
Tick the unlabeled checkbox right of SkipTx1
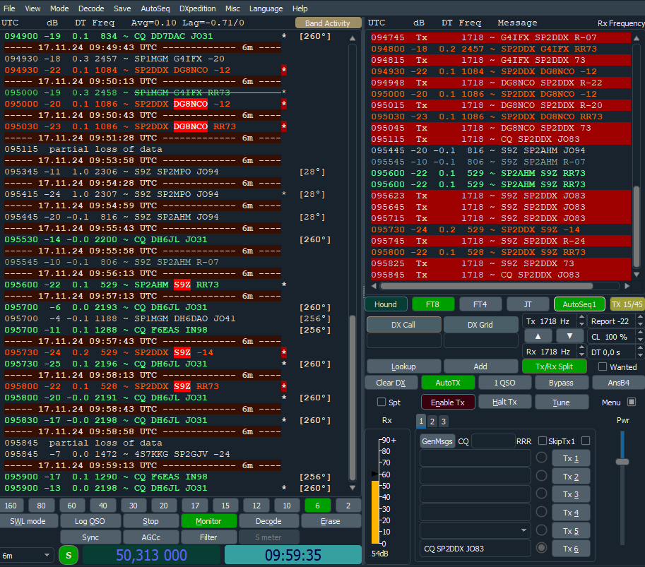586,441
